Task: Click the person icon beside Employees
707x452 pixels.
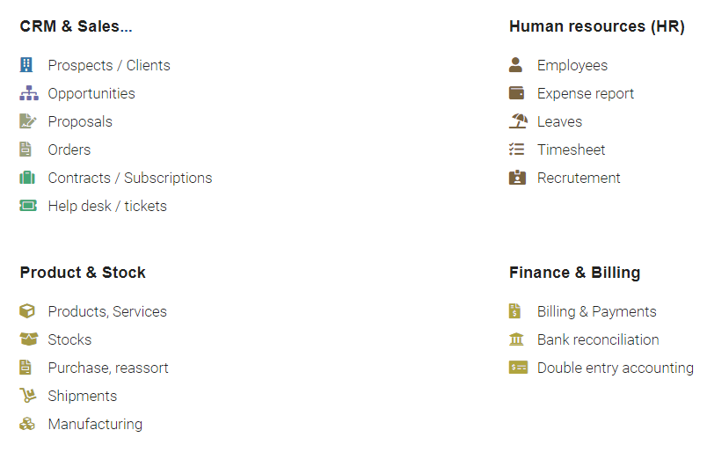Action: point(516,65)
